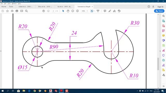Click the current page number field

pos(53,11)
